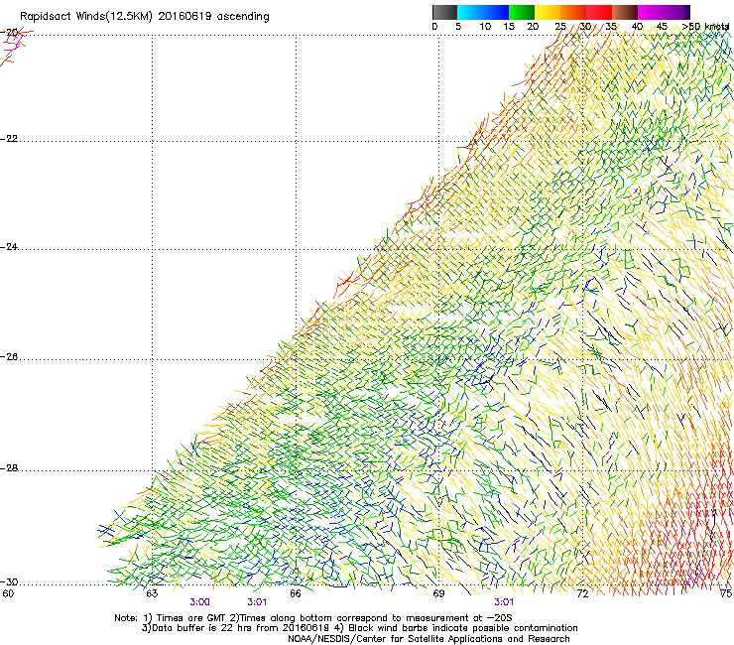The height and width of the screenshot is (645, 734).
Task: Click the '15' legend scale label
Action: pyautogui.click(x=509, y=27)
